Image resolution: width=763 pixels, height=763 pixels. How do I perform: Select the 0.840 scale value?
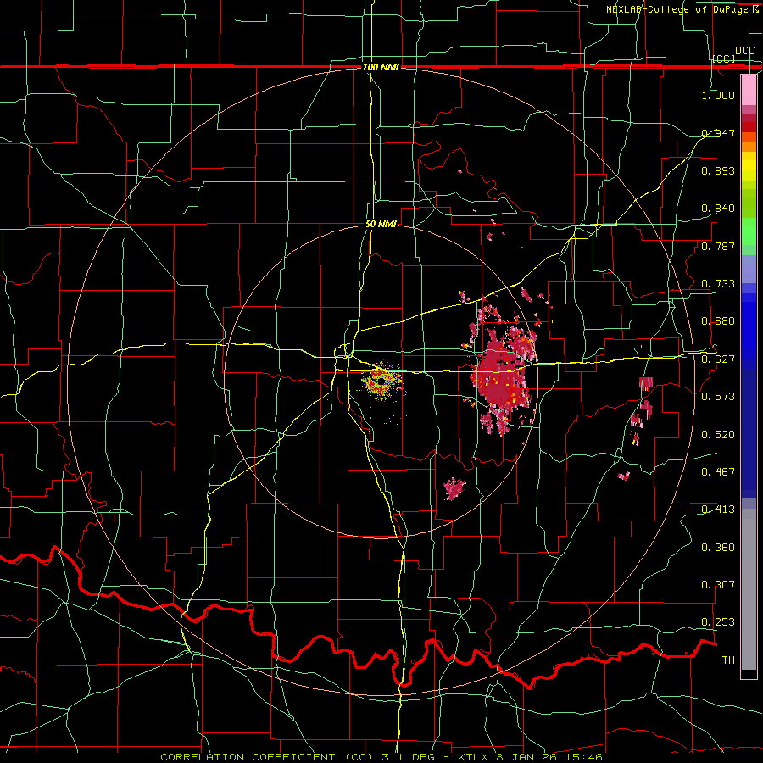[x=718, y=209]
